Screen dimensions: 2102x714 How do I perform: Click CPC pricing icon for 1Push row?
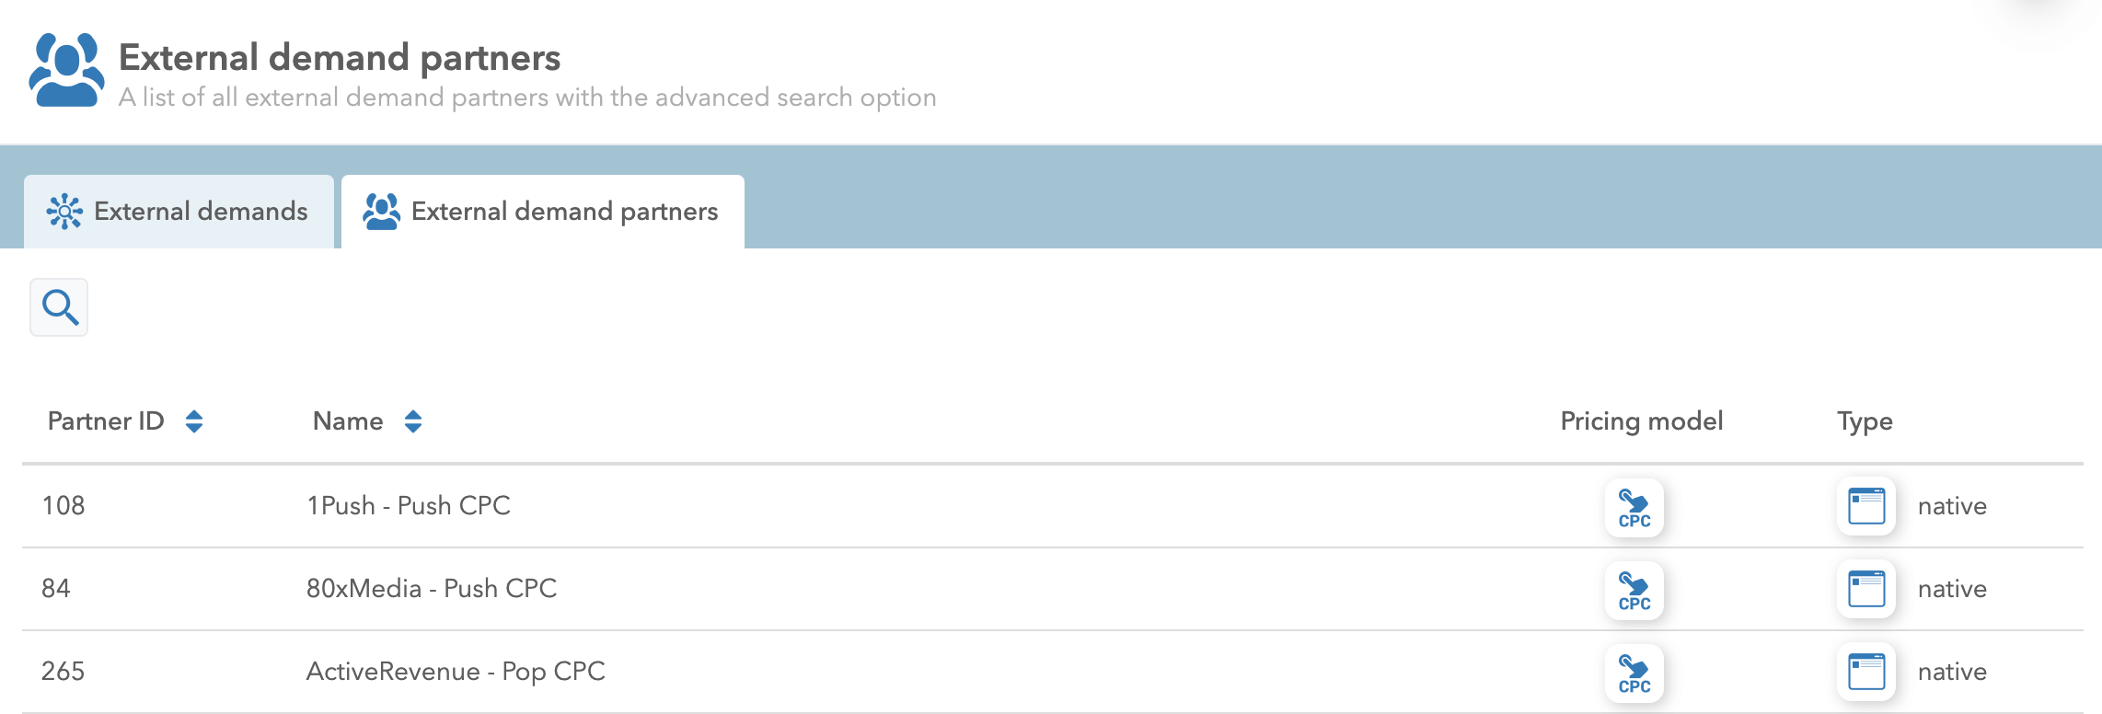coord(1634,507)
